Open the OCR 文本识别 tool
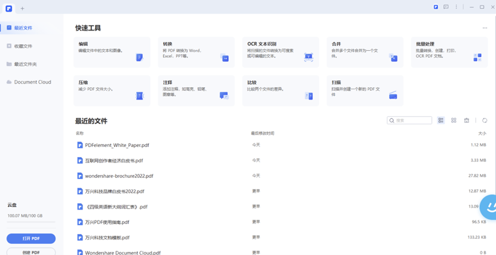This screenshot has width=496, height=255. click(280, 52)
